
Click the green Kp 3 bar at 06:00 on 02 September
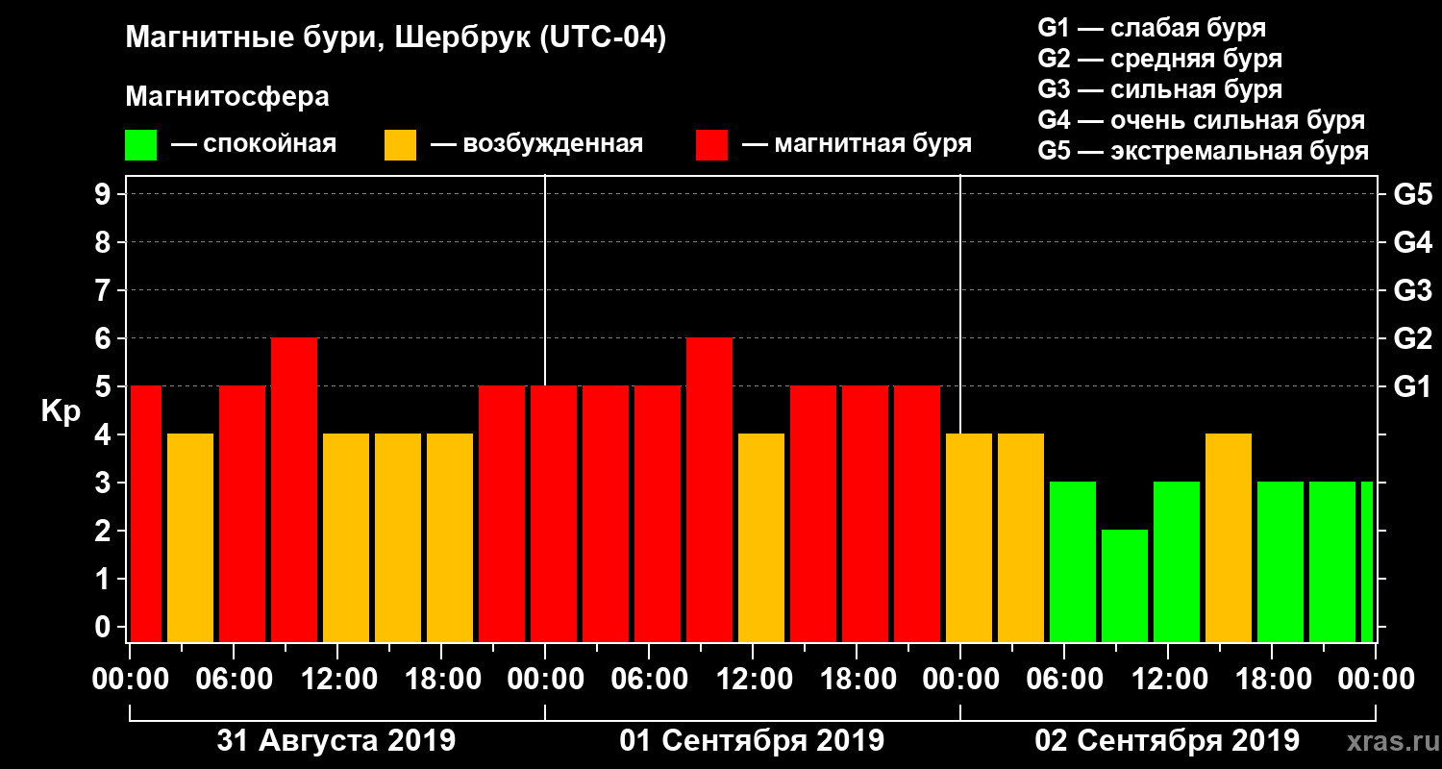tap(1073, 562)
